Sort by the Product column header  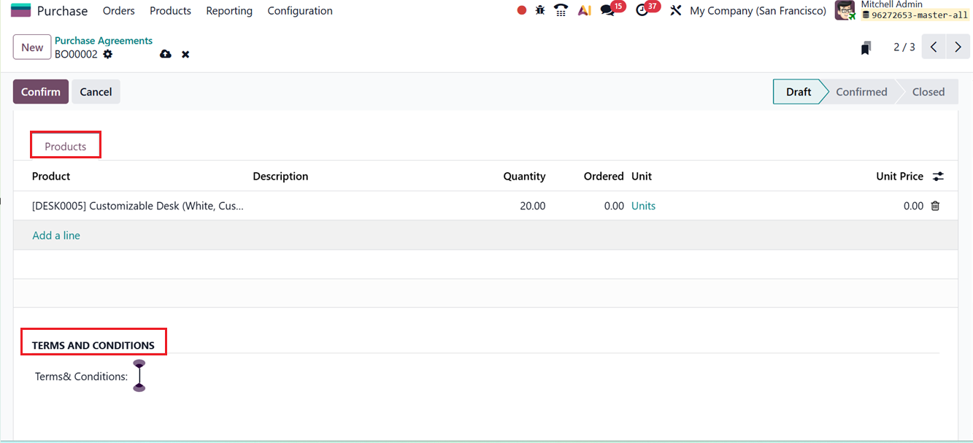(51, 177)
